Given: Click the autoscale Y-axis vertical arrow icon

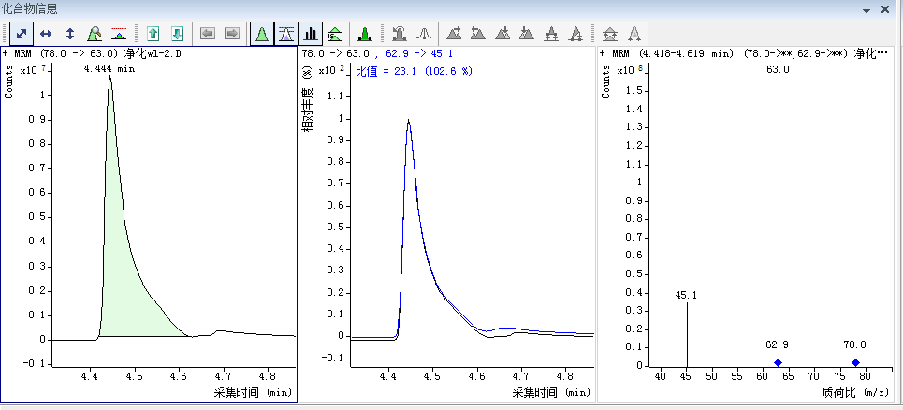Looking at the screenshot, I should pos(70,34).
